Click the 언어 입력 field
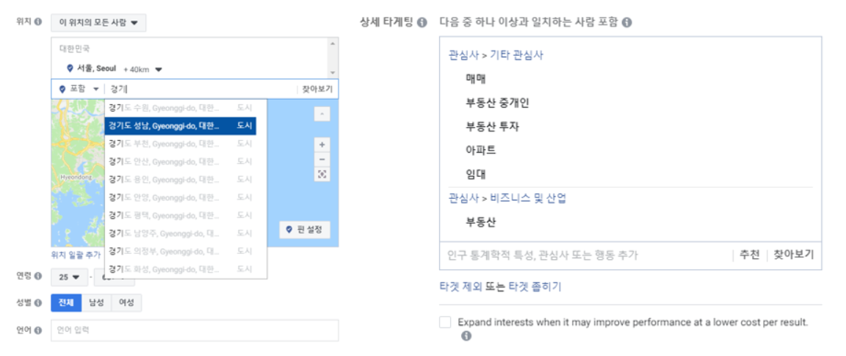Image resolution: width=846 pixels, height=356 pixels. tap(195, 330)
